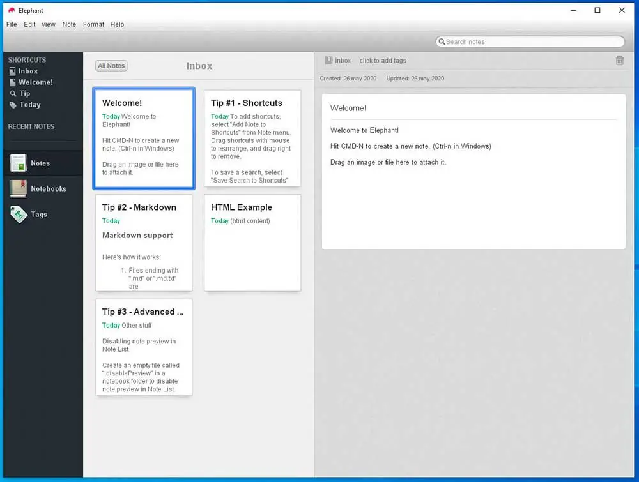Open the Tip saved search shortcut
639x482 pixels.
pos(25,93)
